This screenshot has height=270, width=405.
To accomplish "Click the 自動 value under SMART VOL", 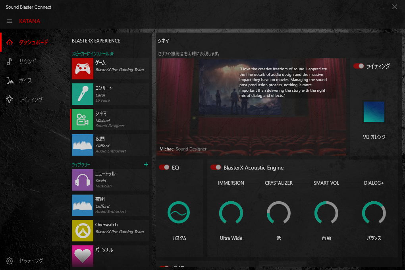I will (326, 238).
